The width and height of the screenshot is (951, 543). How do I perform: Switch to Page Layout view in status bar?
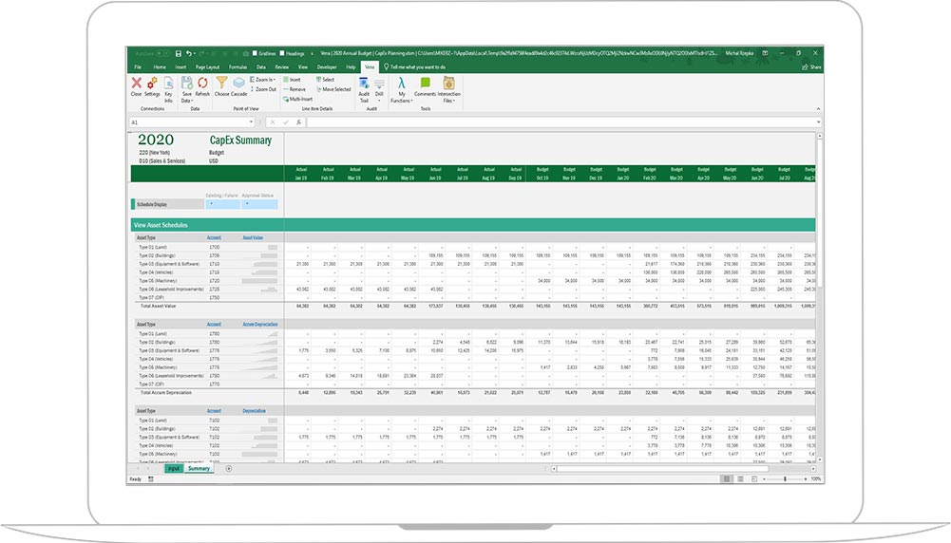click(740, 479)
